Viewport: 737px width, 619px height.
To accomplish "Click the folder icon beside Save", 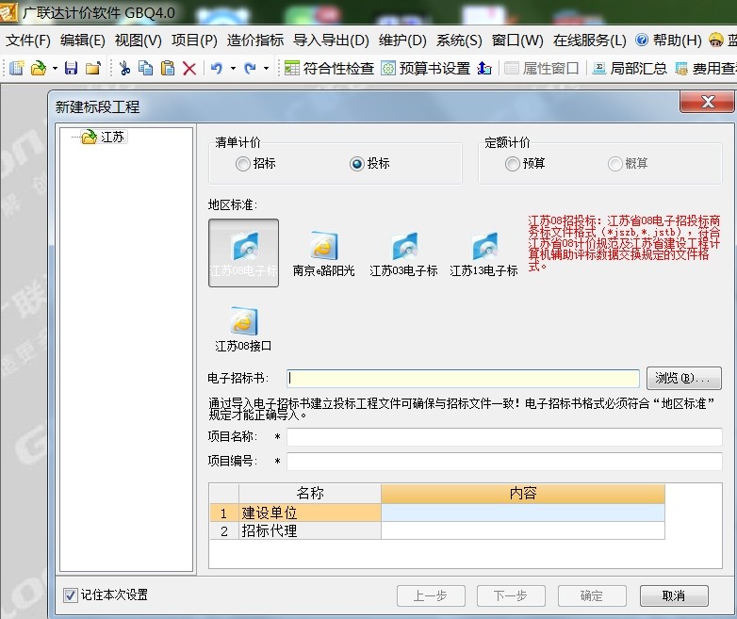I will tap(93, 68).
